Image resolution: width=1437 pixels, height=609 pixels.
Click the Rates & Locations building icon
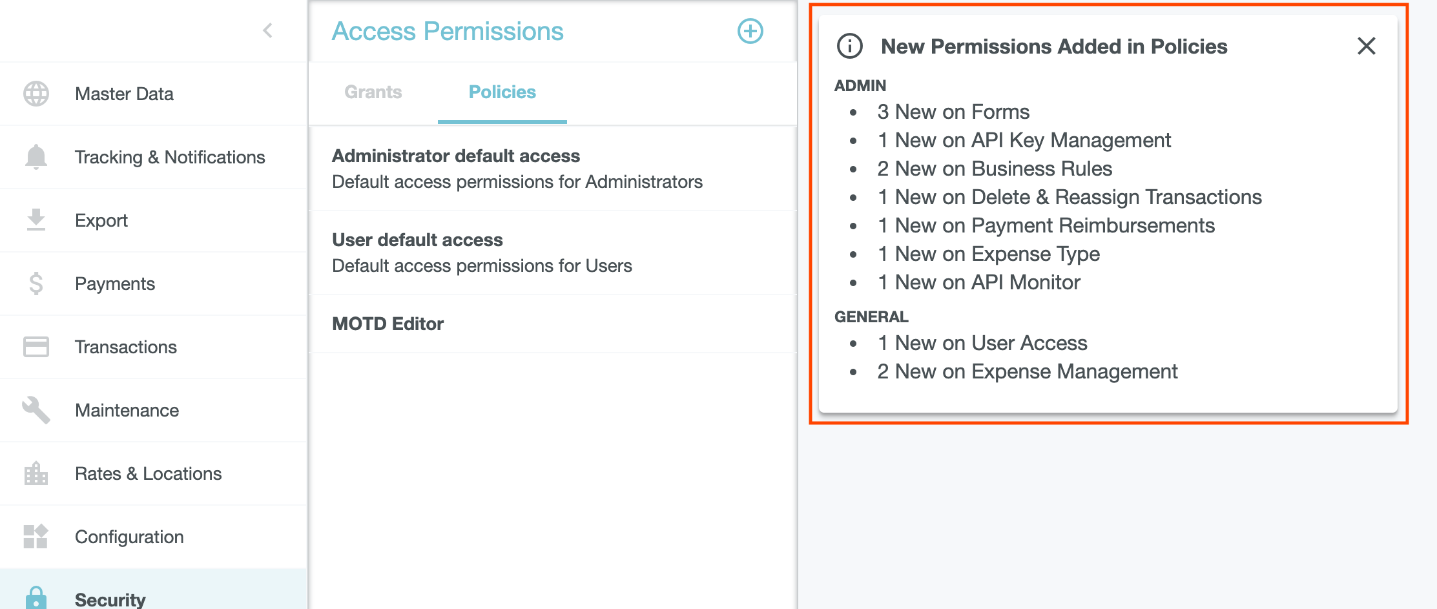click(x=36, y=473)
